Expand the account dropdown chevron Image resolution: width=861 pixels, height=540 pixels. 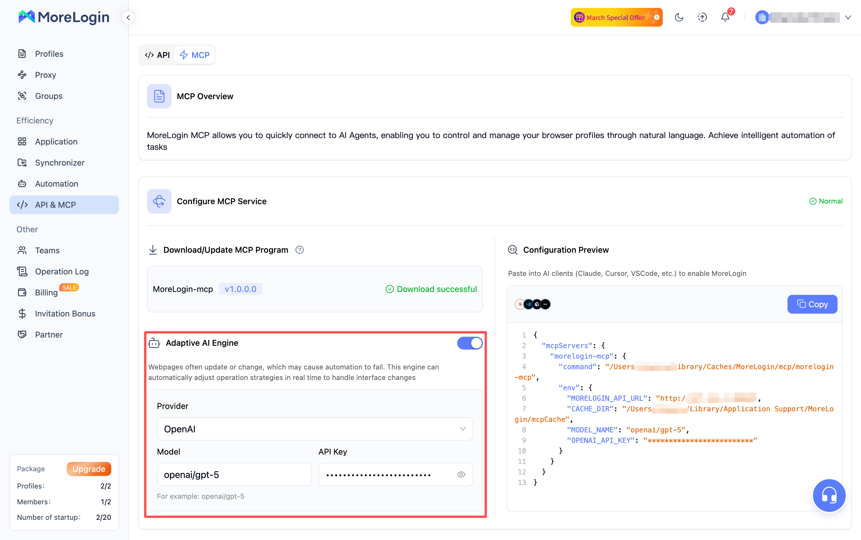(848, 18)
